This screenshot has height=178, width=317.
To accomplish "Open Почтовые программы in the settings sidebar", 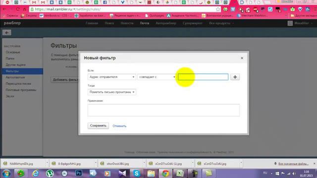I will [x=21, y=90].
